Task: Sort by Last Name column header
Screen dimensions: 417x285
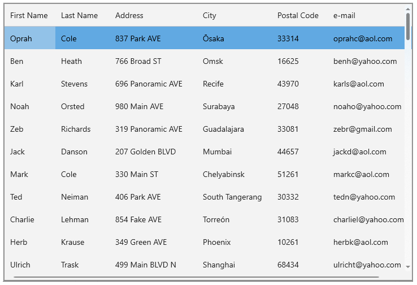Action: [x=79, y=15]
